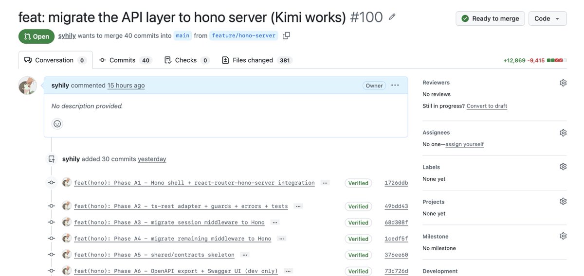Open Phase A3 migrate session middleware commit

point(169,223)
